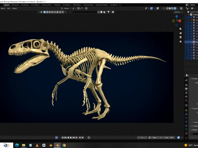The width and height of the screenshot is (198, 148).
Task: Open the Object Data green triangle tab
Action: (x=186, y=129)
